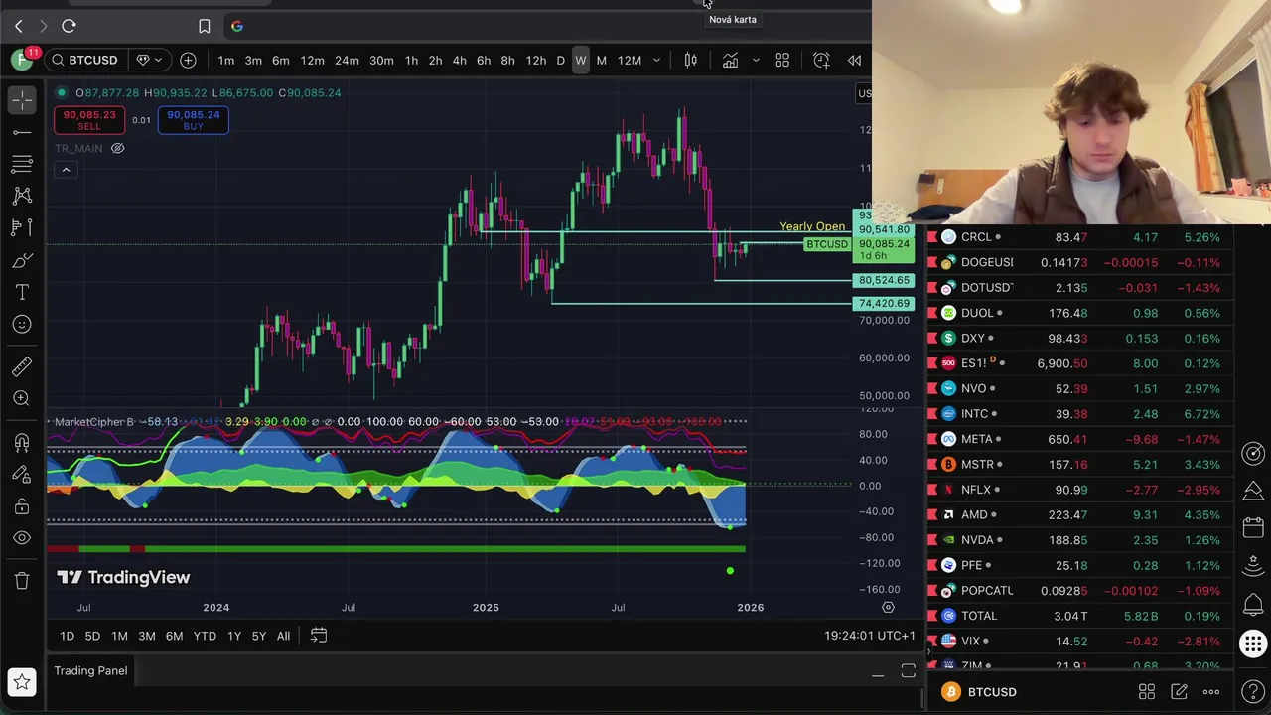Select the Text tool
This screenshot has height=715, width=1271.
22,292
